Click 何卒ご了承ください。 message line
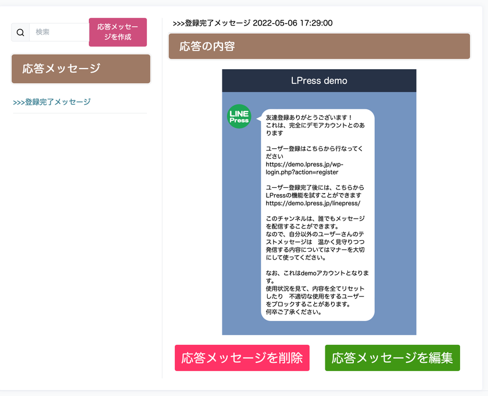The width and height of the screenshot is (488, 396). tap(294, 312)
